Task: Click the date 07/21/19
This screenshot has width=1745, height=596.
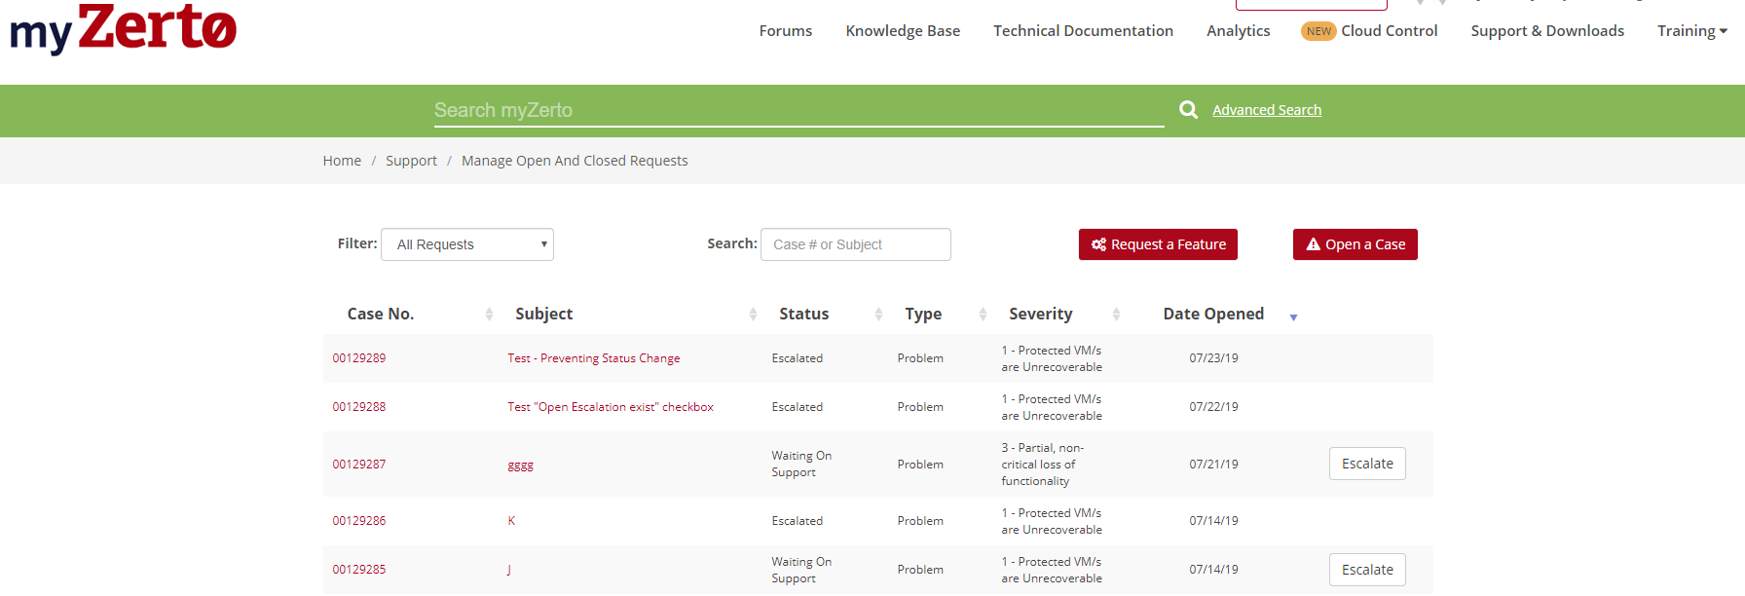Action: (x=1213, y=465)
